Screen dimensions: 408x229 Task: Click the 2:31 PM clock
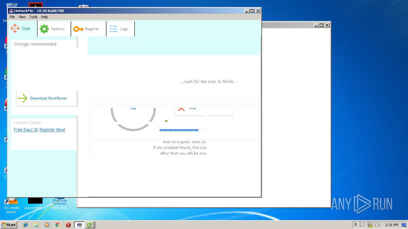391,225
